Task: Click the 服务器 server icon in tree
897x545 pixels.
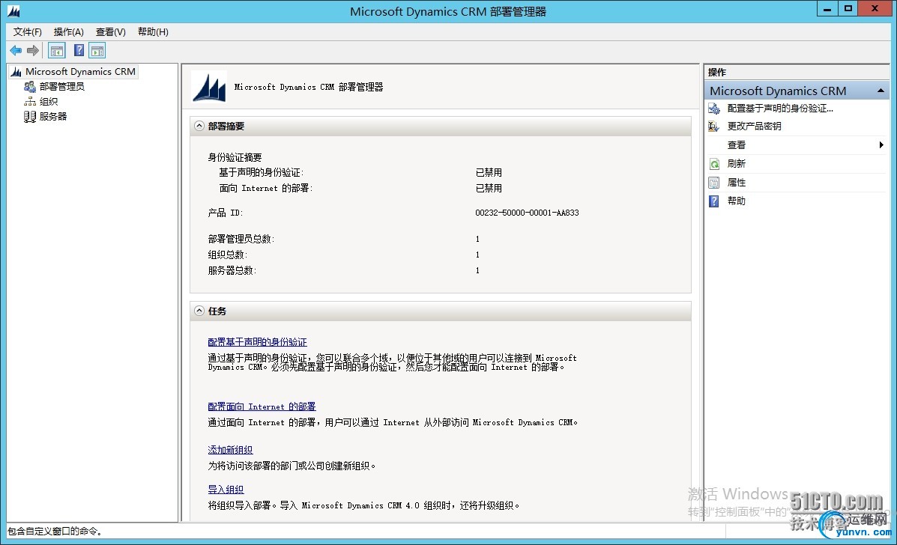Action: [x=30, y=117]
